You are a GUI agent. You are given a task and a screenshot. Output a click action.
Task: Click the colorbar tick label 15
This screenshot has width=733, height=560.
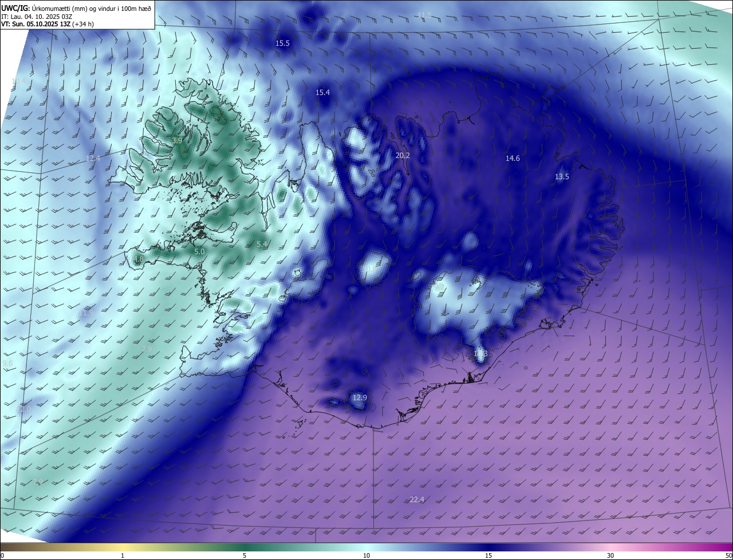(488, 556)
